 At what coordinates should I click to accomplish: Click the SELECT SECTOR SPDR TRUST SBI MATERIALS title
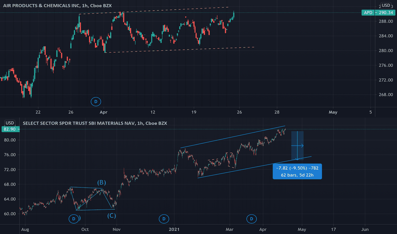[95, 123]
